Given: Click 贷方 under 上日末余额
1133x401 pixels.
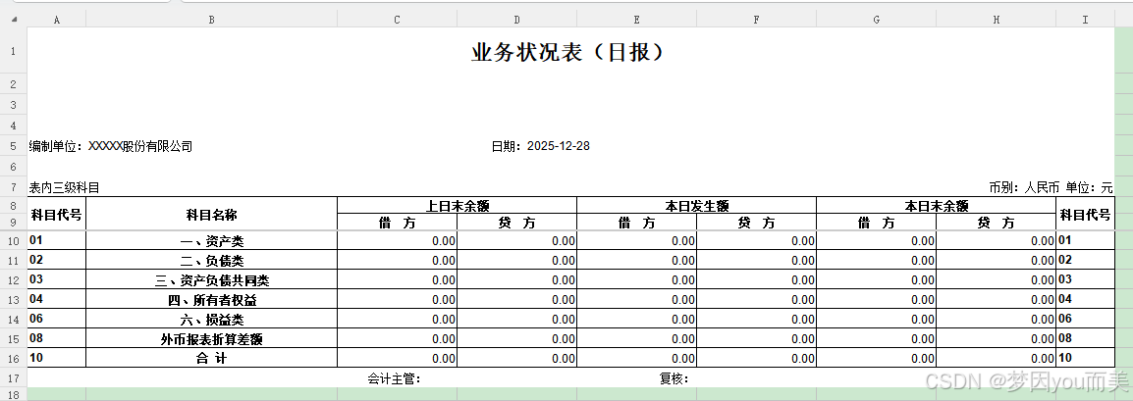Looking at the screenshot, I should [516, 223].
